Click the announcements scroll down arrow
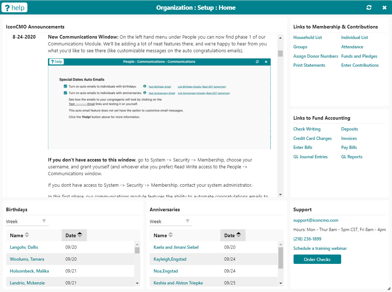 [280, 195]
